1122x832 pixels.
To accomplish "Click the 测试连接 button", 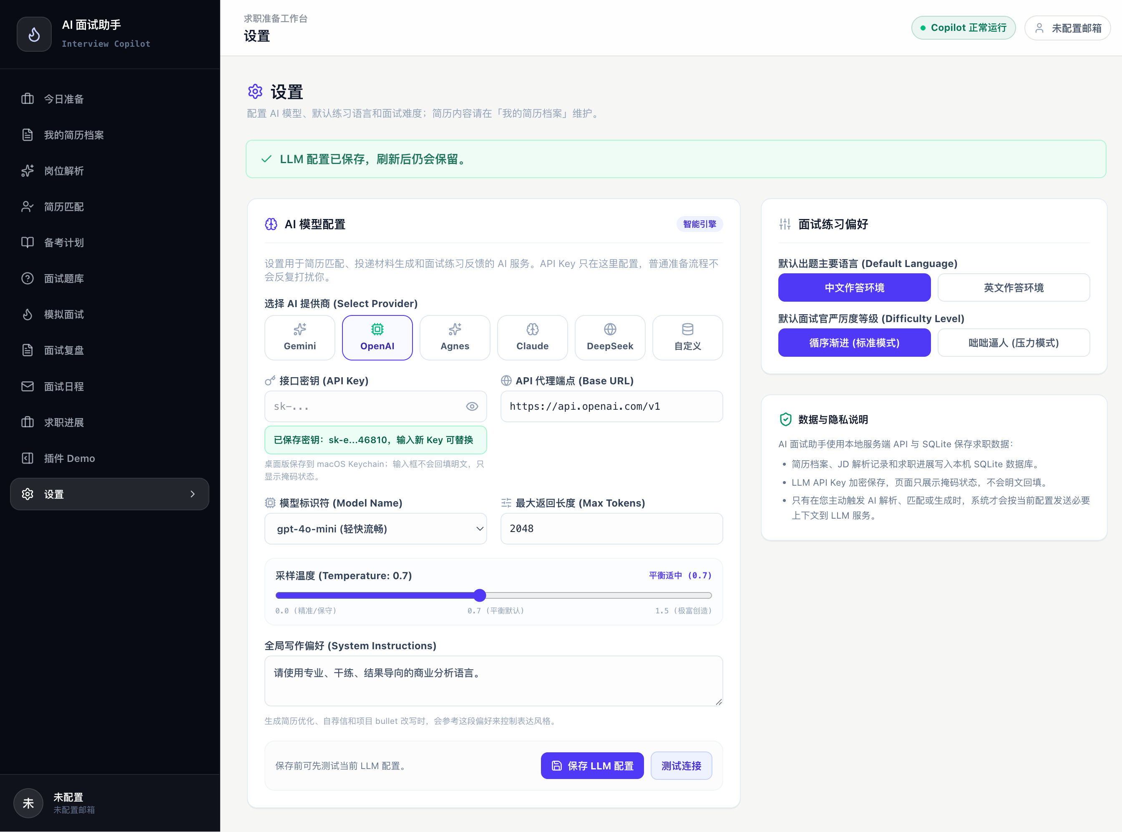I will (x=681, y=766).
